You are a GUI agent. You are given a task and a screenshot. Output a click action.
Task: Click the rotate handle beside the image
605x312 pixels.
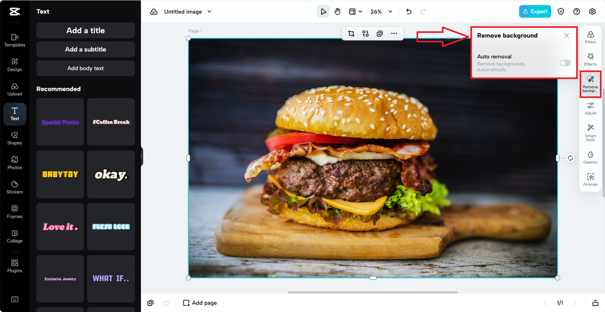coord(570,158)
